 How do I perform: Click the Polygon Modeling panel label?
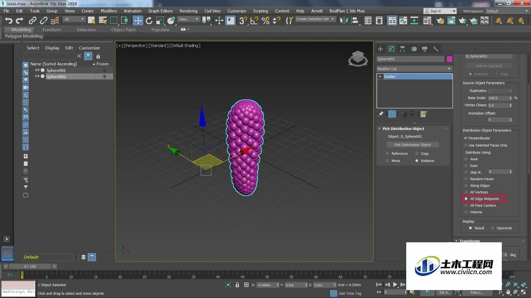point(24,36)
